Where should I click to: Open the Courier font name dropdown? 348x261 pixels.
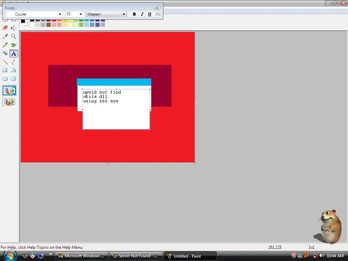tap(60, 14)
